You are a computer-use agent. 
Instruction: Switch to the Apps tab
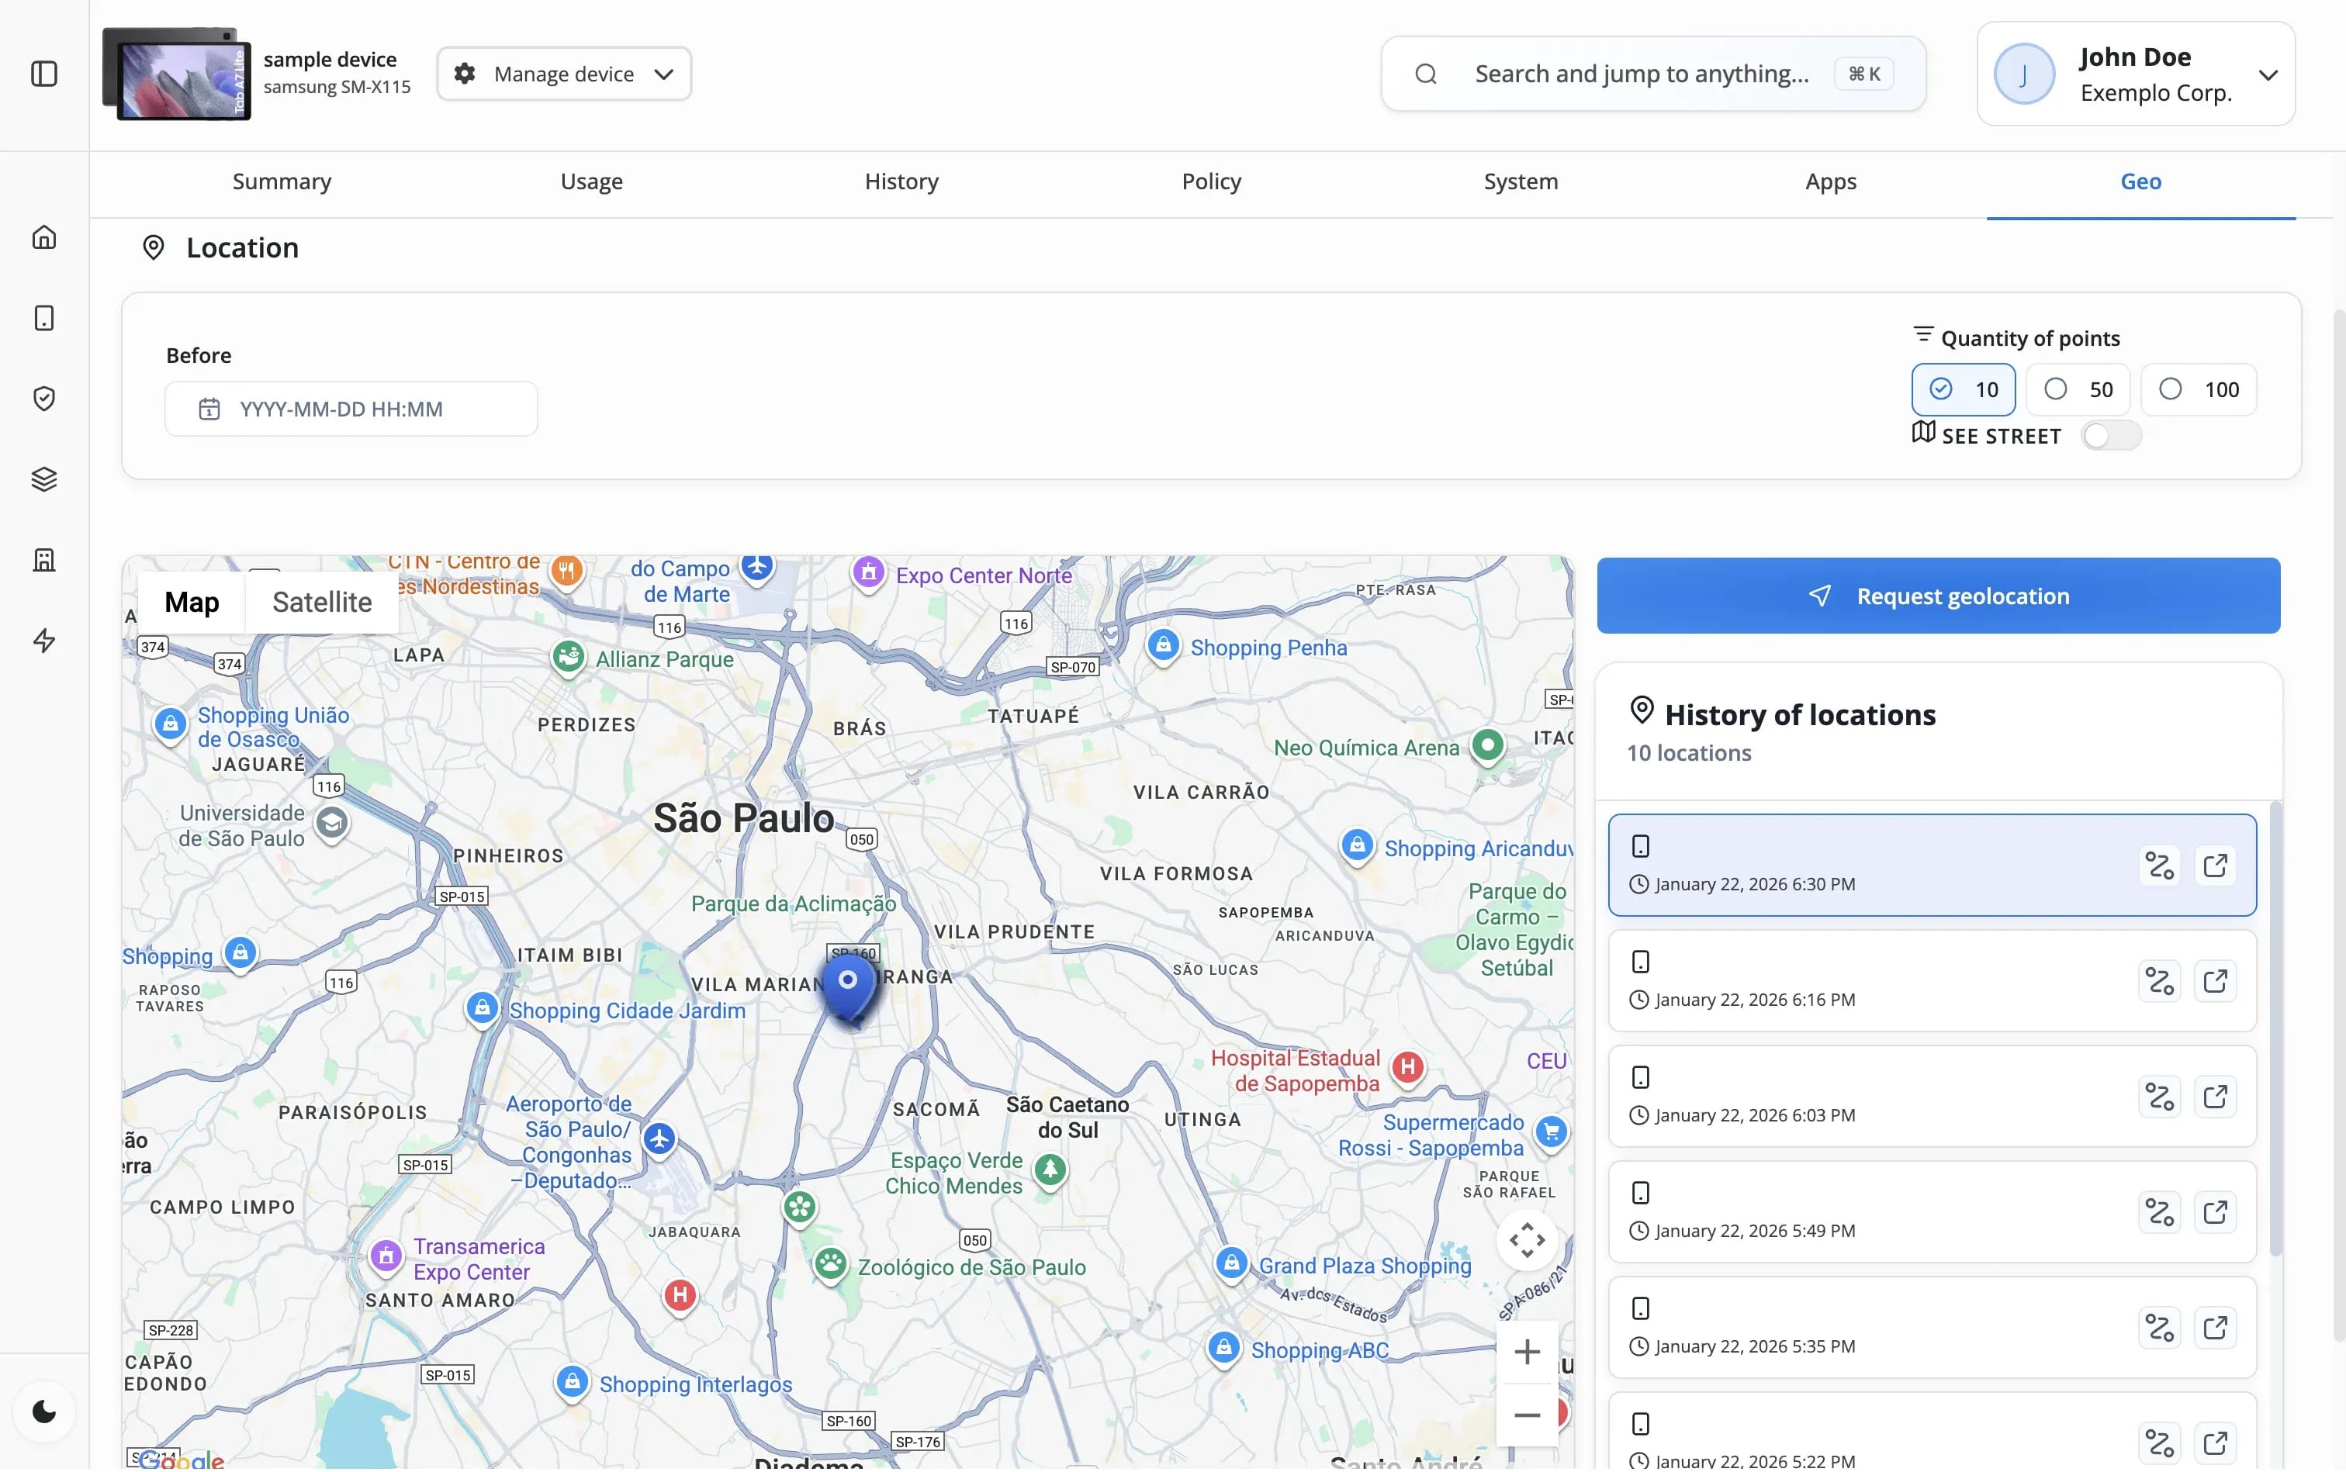click(x=1830, y=181)
